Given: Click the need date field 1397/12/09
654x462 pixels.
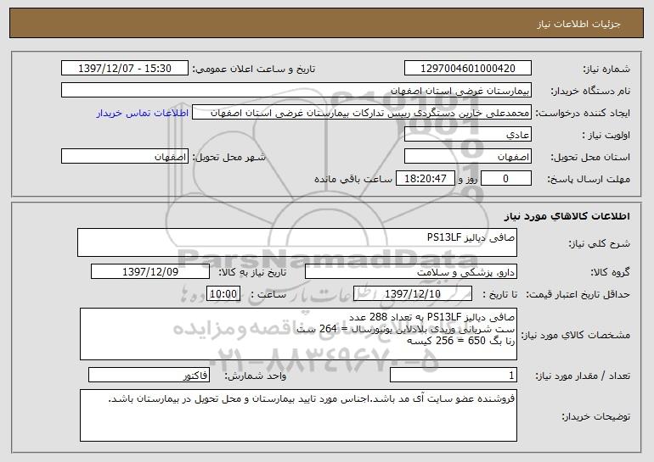Looking at the screenshot, I should 150,272.
